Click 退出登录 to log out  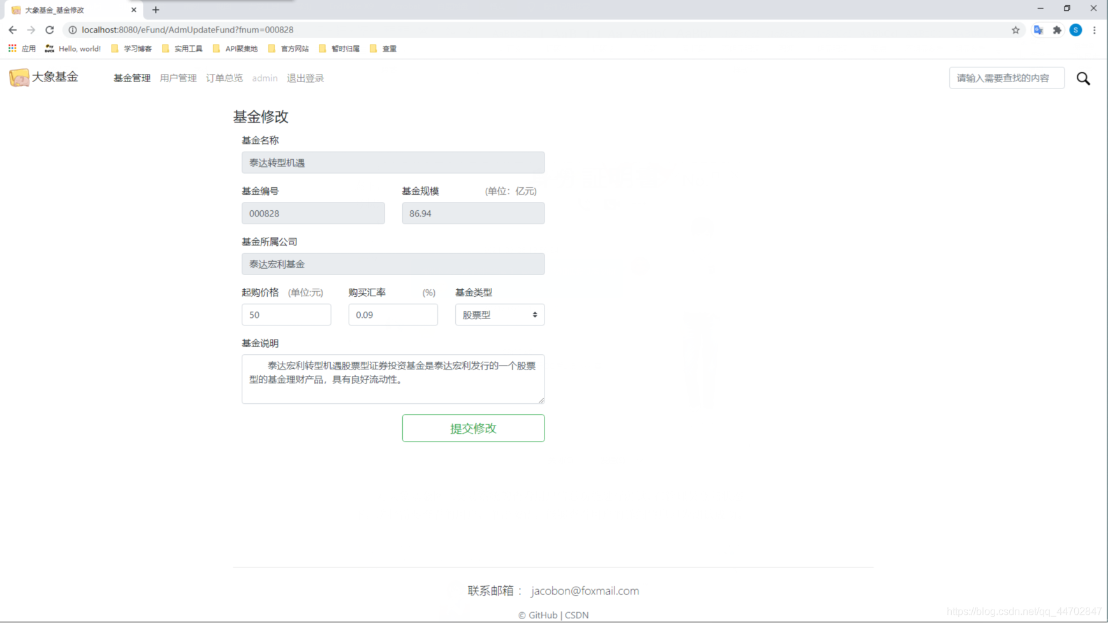(305, 78)
